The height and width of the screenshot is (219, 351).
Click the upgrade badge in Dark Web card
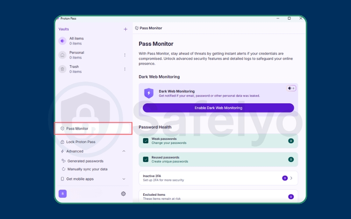(291, 88)
